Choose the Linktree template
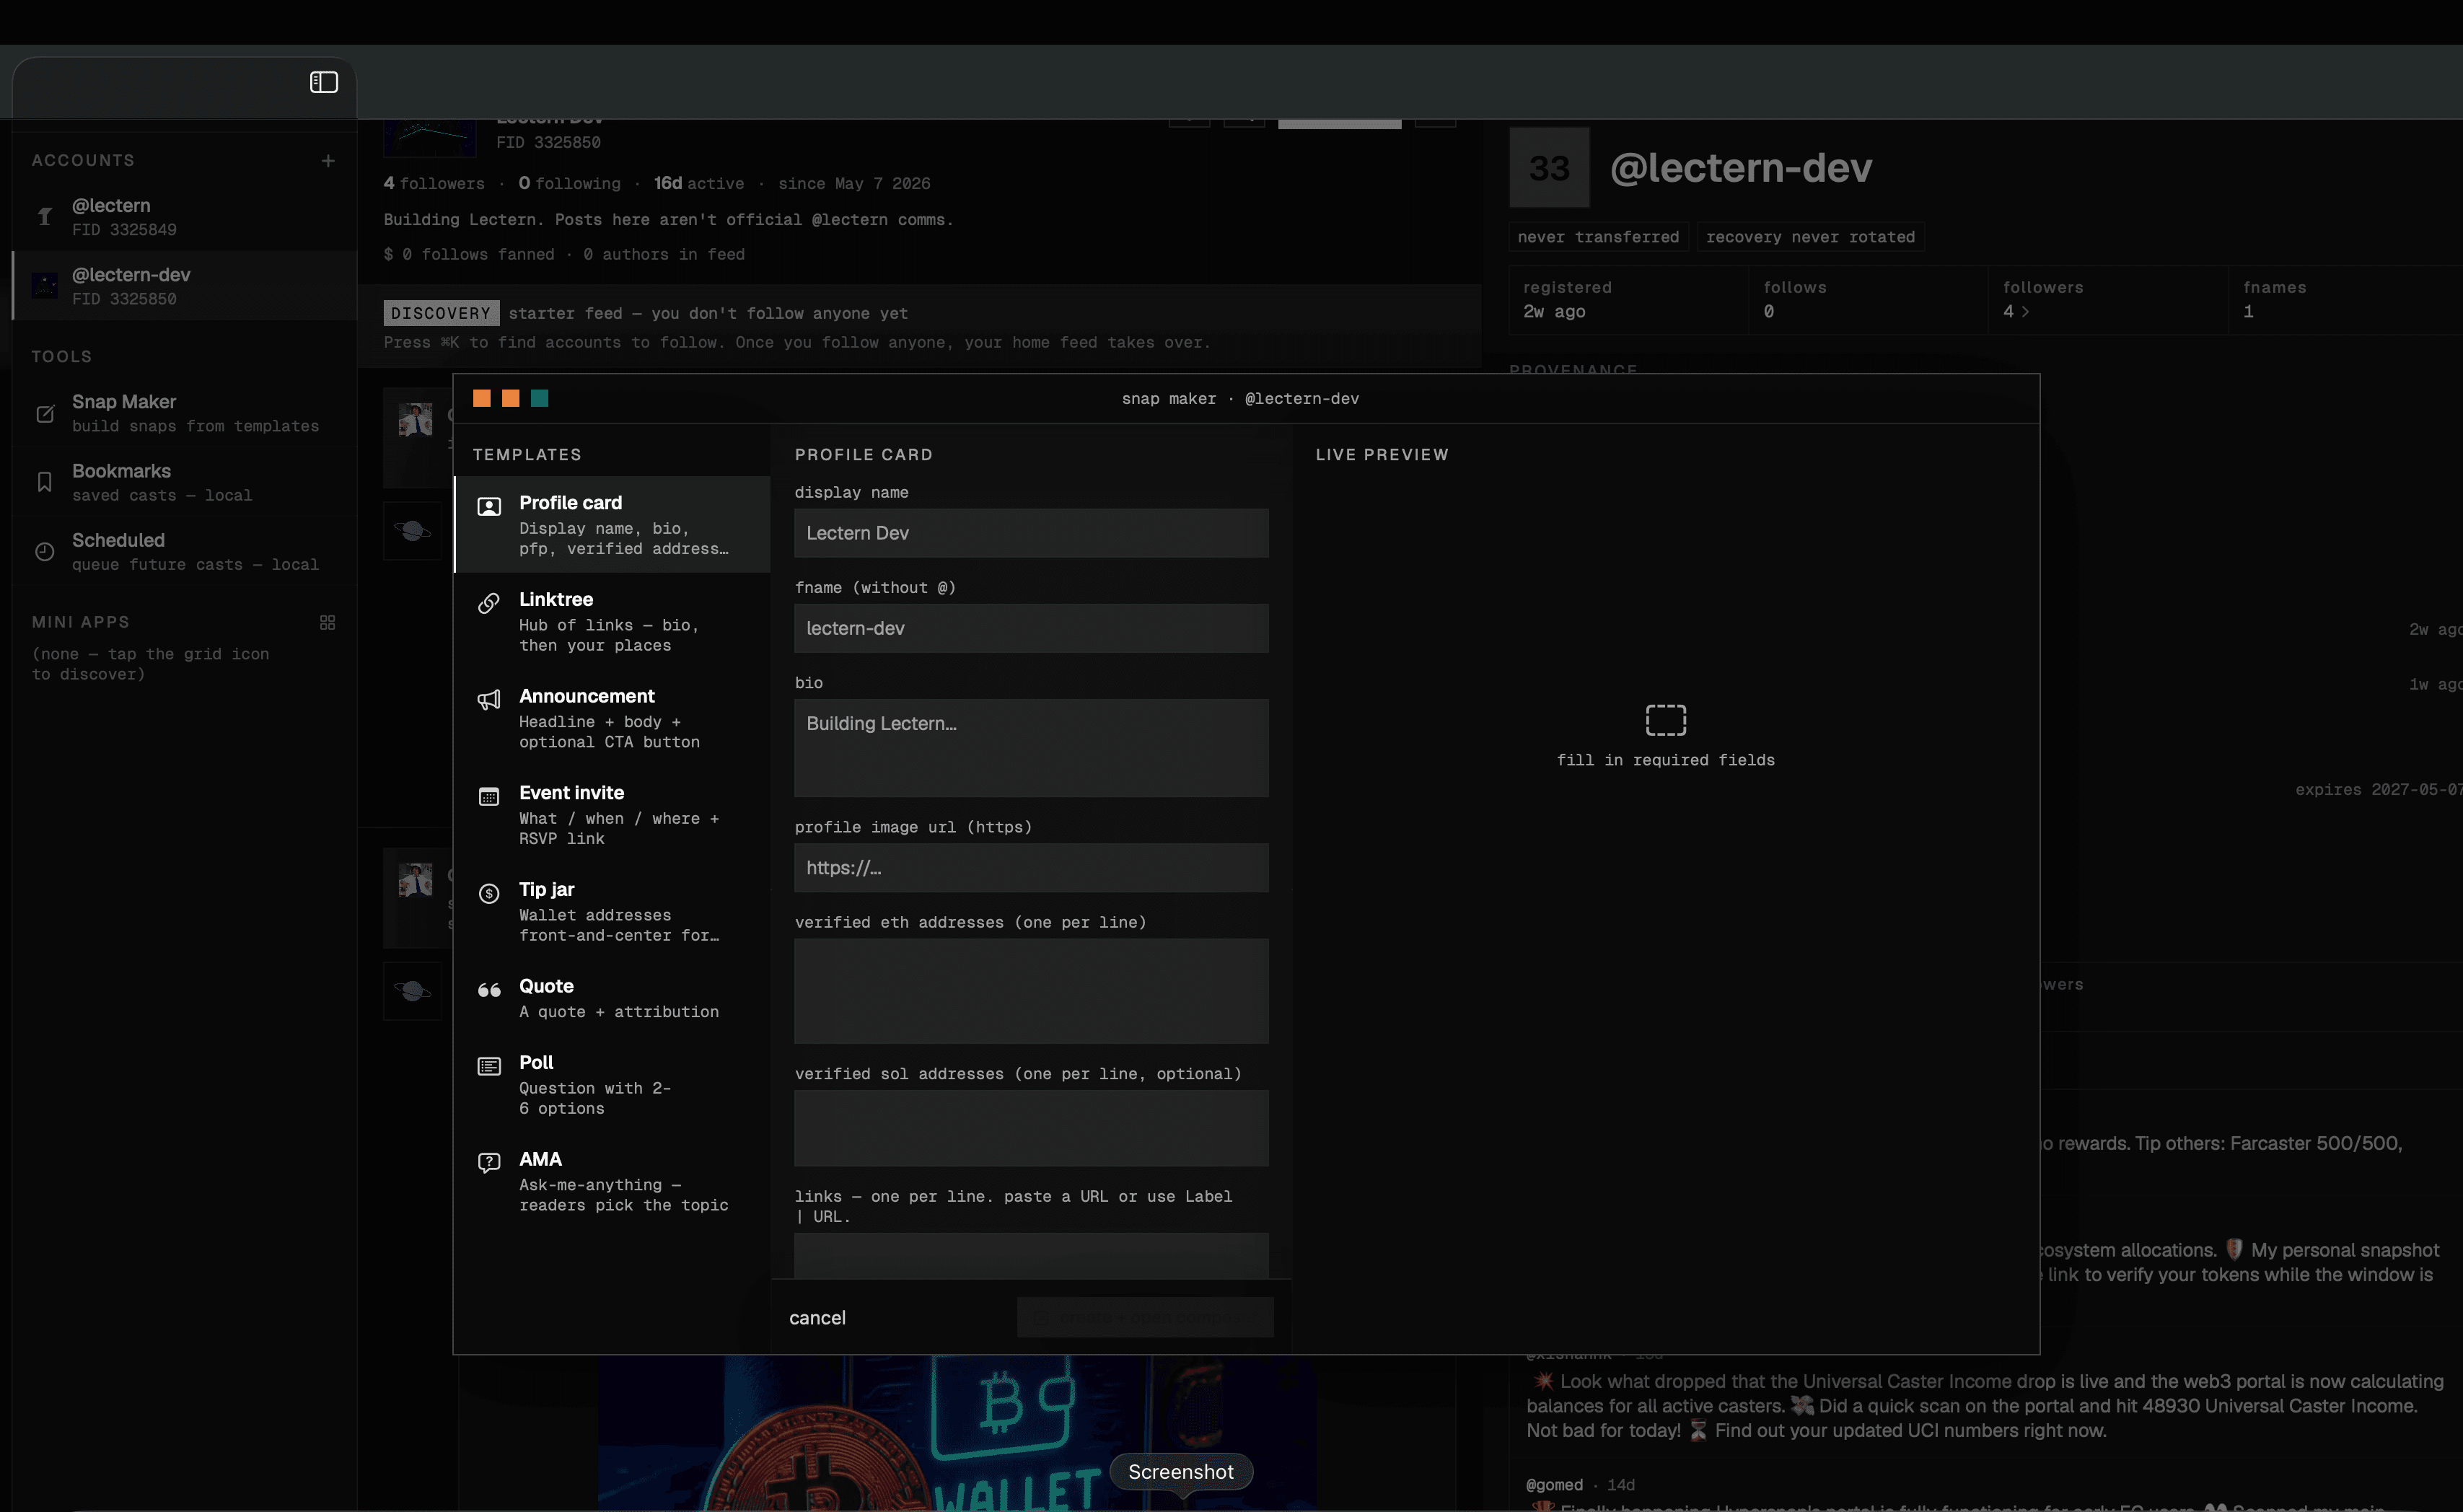This screenshot has height=1512, width=2463. (612, 621)
